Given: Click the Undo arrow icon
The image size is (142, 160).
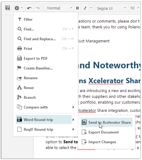Looking at the screenshot, I should [x=30, y=8].
